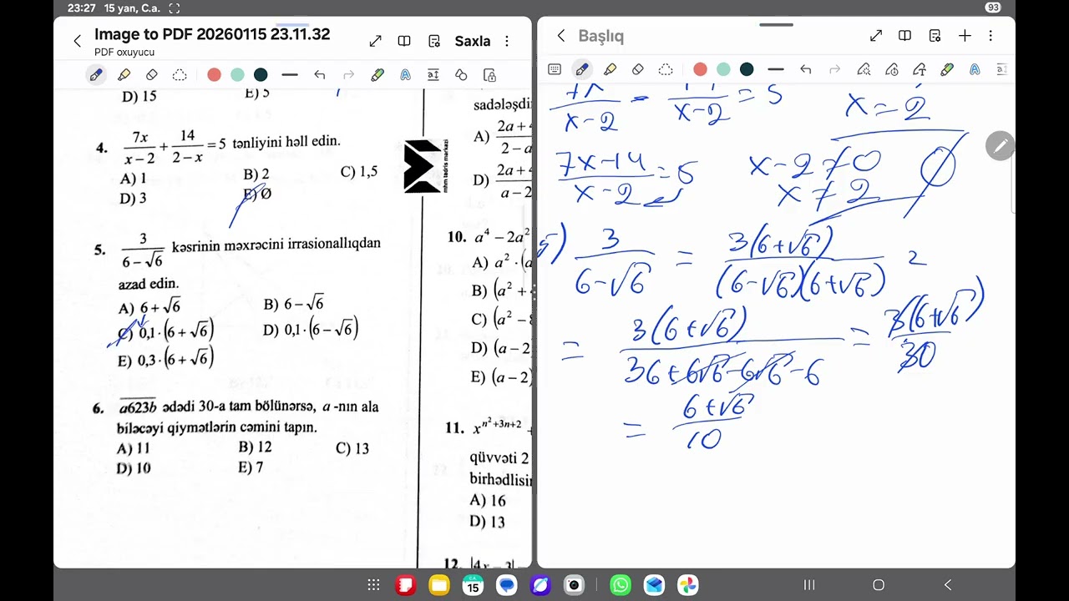Redo stroke in PDF reader toolbar

(349, 75)
